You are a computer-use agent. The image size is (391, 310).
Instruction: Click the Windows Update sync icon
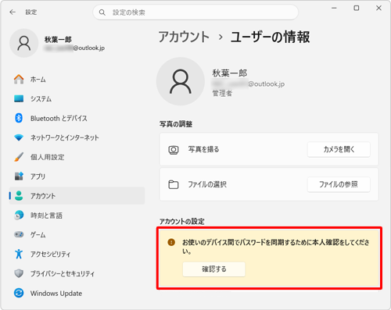[19, 293]
